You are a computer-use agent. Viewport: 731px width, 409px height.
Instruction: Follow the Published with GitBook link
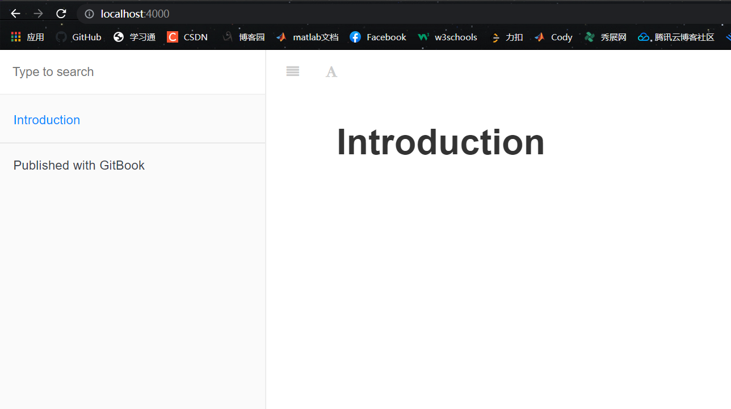click(x=79, y=165)
